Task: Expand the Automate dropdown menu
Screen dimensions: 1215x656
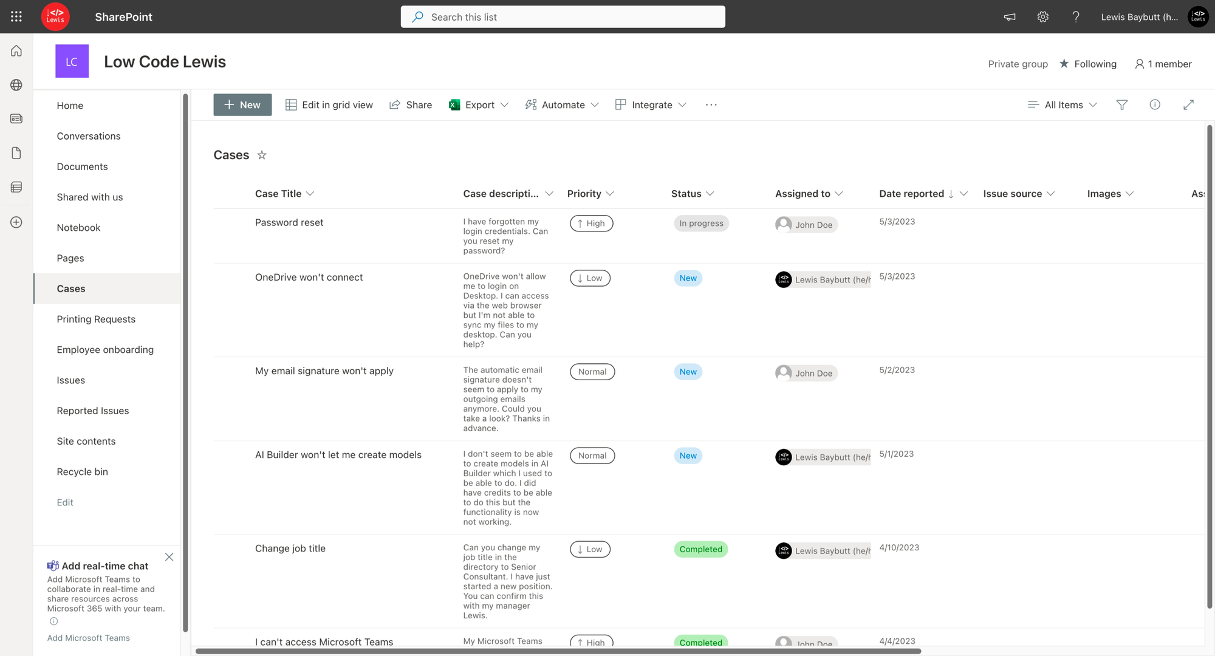Action: [x=562, y=104]
